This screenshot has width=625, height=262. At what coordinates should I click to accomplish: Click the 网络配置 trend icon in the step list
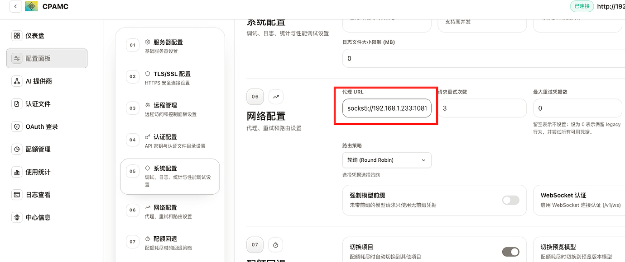(x=148, y=207)
